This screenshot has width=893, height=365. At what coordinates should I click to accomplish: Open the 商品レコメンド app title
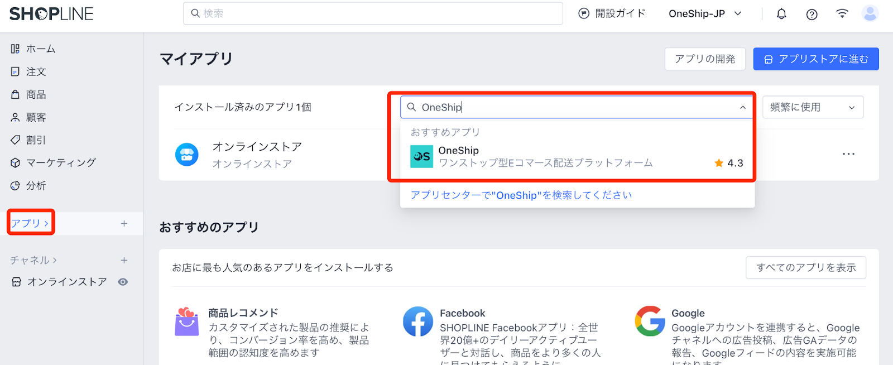[x=243, y=313]
